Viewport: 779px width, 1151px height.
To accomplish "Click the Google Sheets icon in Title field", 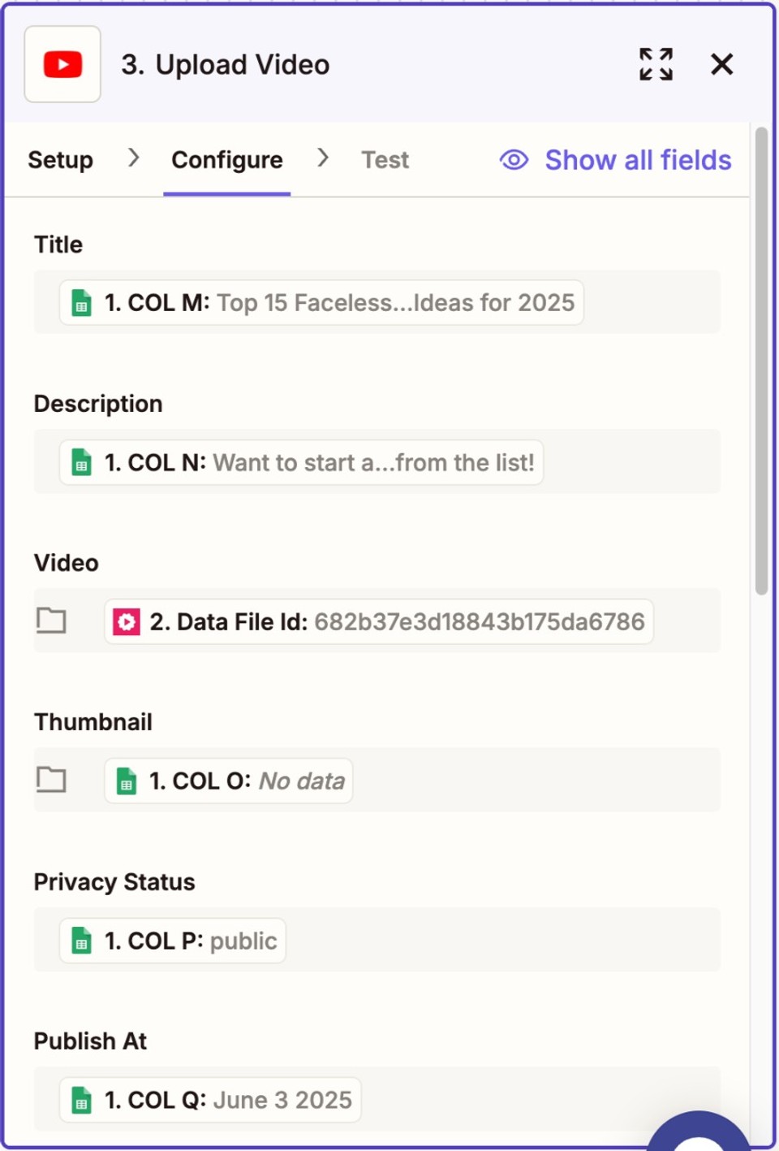I will click(x=81, y=303).
